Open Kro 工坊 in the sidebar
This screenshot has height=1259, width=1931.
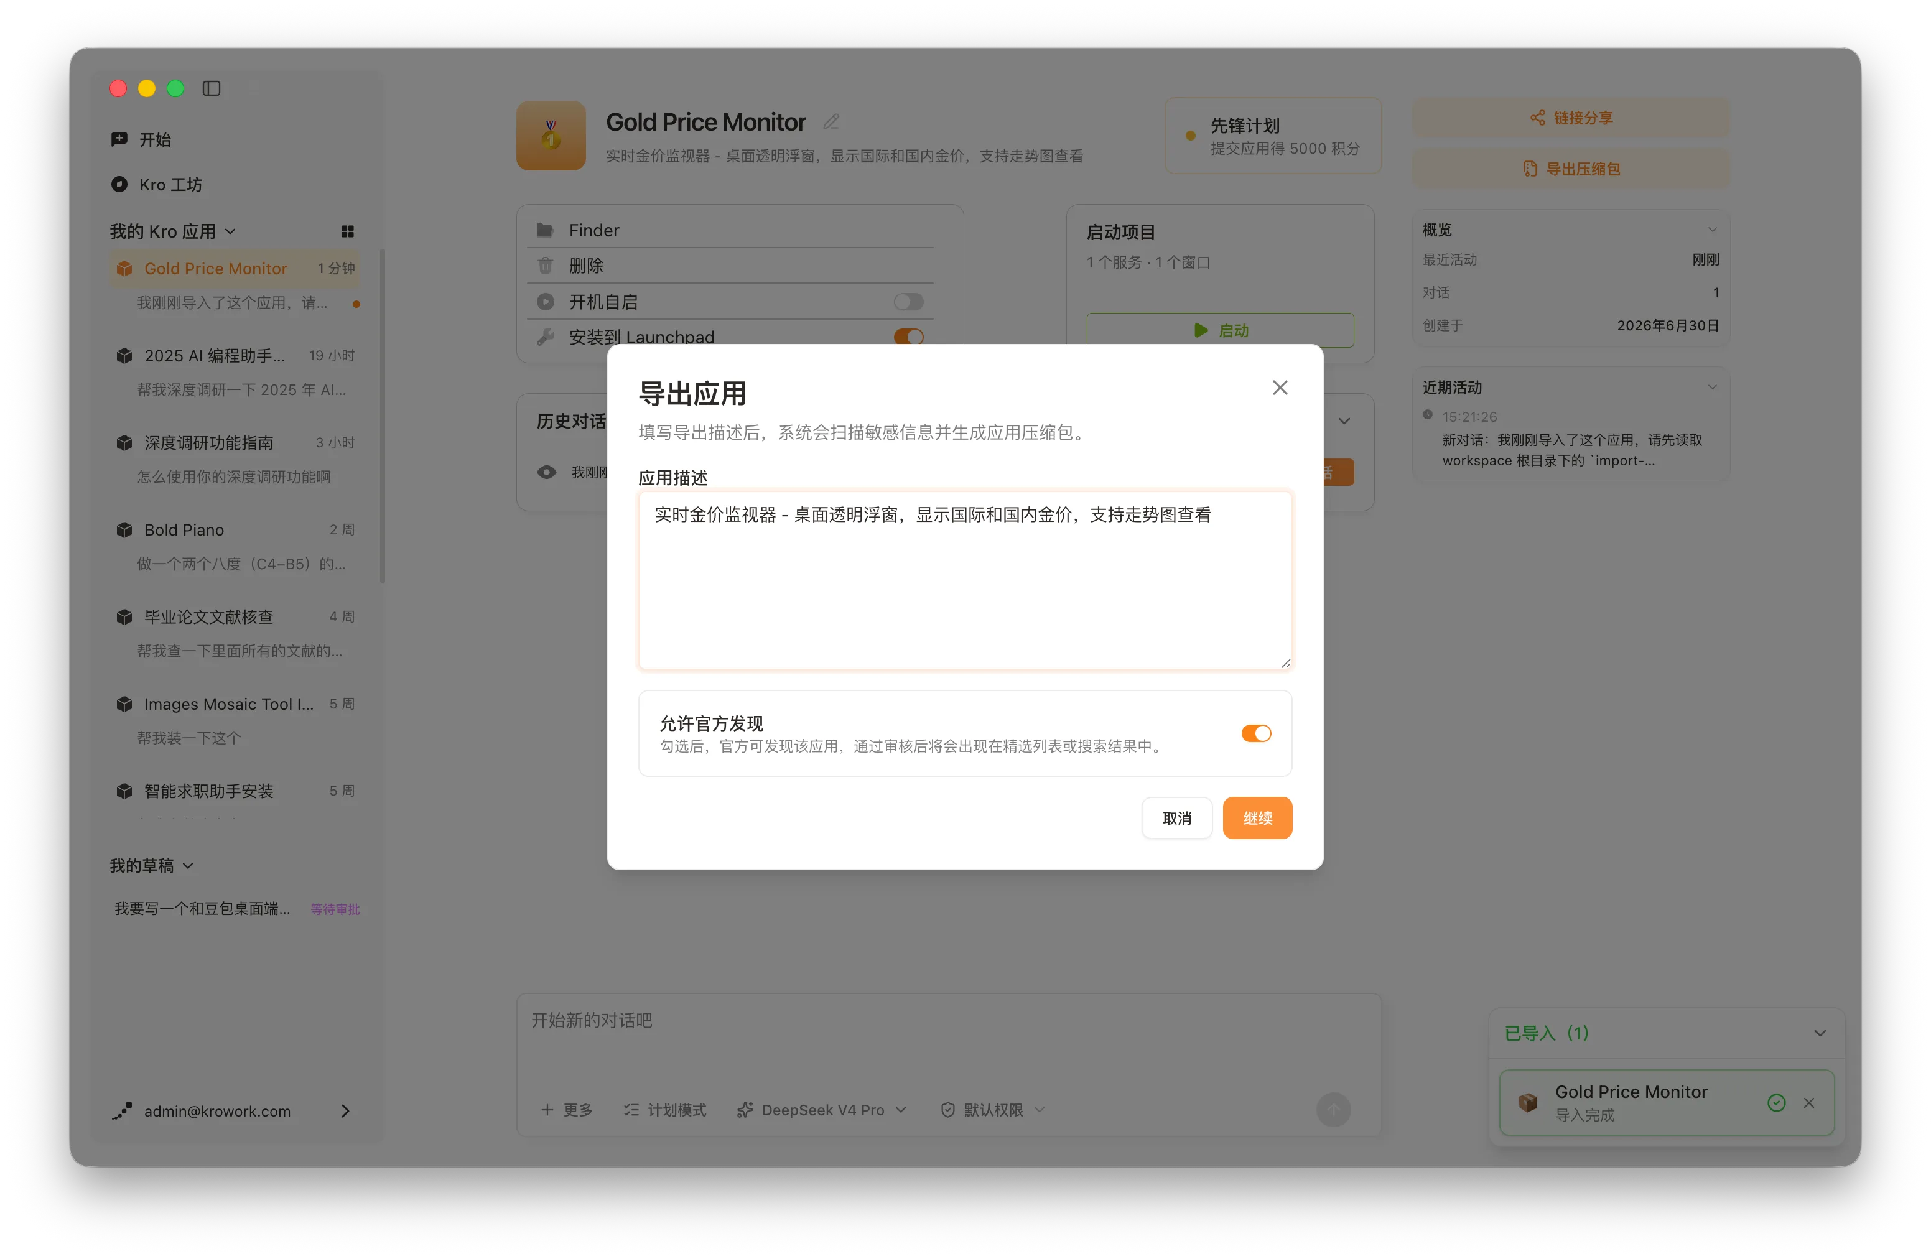coord(235,184)
